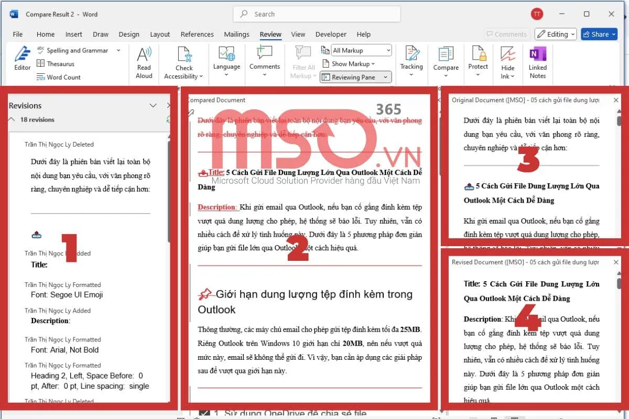
Task: Click the Protect button
Action: [x=478, y=63]
